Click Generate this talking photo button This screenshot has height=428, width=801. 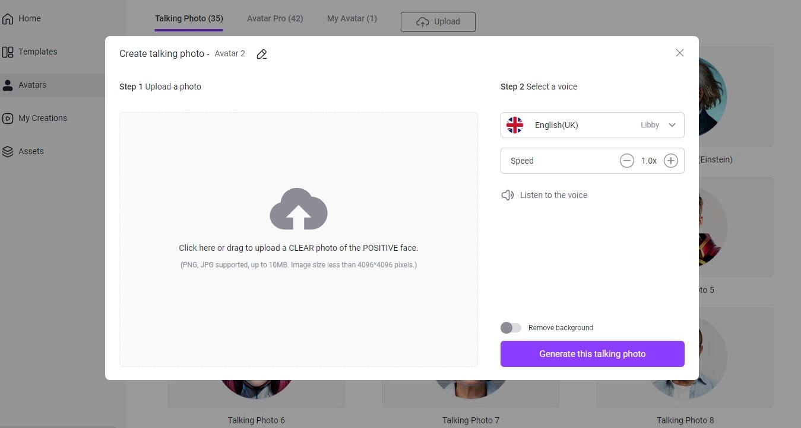click(592, 354)
